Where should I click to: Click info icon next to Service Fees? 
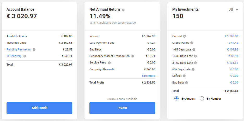coord(109,63)
